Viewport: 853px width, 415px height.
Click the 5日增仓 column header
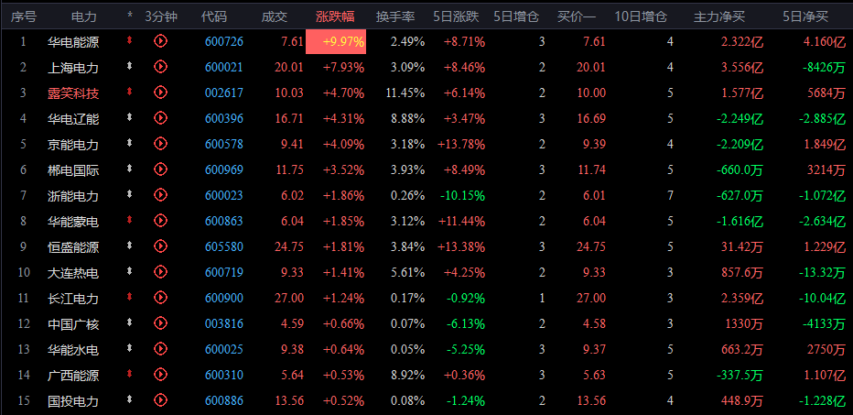(516, 16)
